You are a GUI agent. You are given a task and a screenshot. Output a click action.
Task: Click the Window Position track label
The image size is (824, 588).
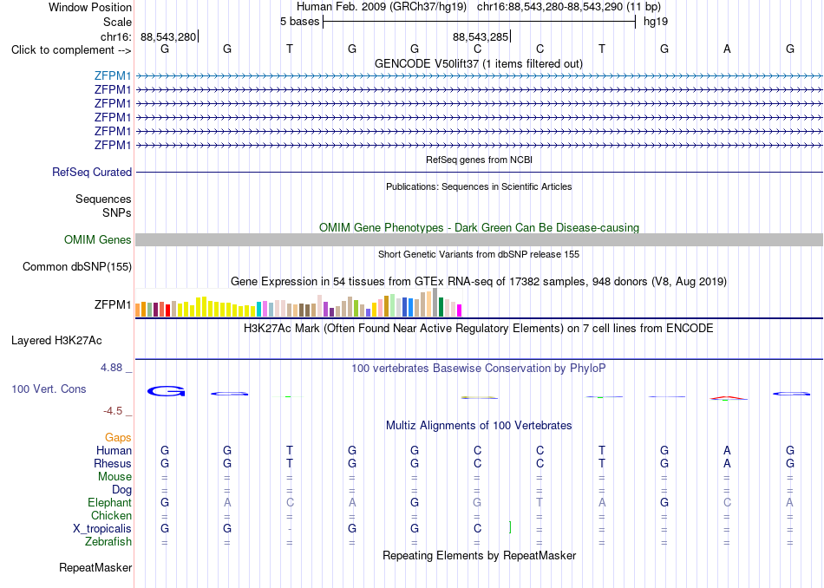(90, 7)
